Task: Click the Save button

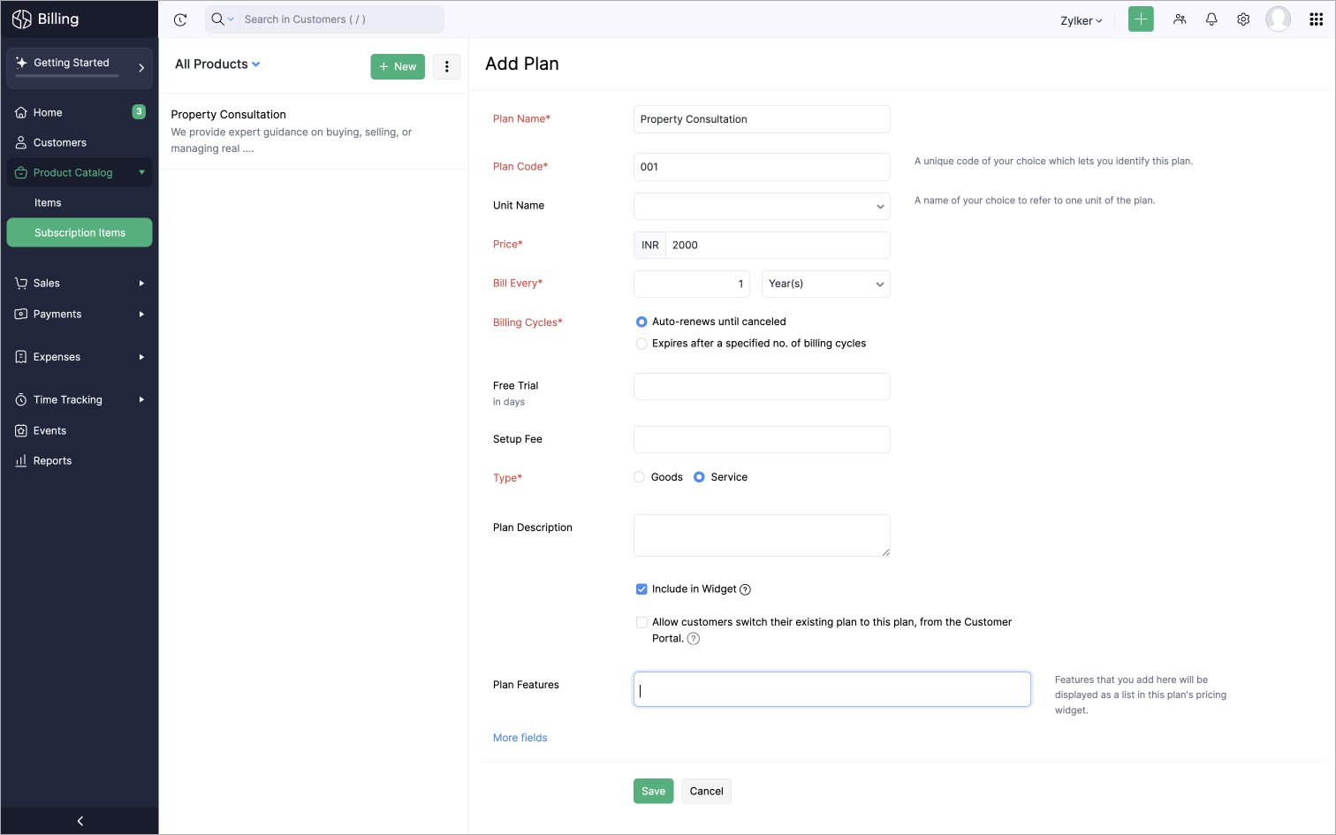Action: pos(653,791)
